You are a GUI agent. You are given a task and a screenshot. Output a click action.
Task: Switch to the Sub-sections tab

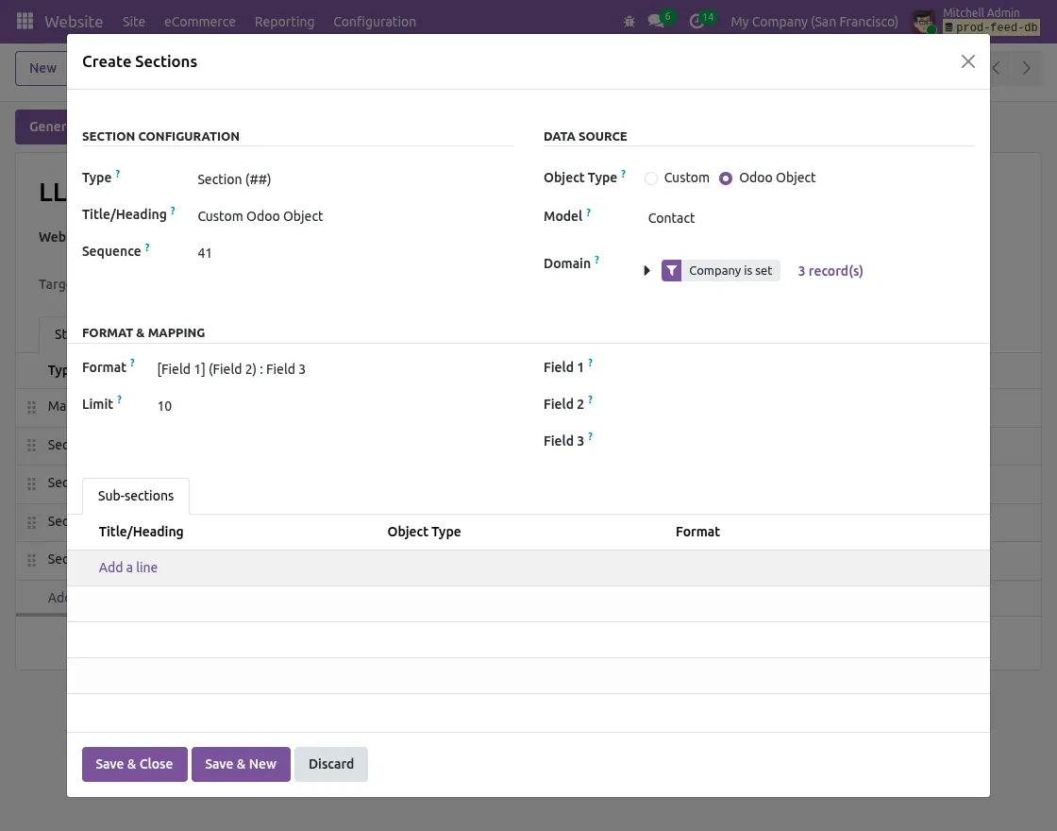136,496
